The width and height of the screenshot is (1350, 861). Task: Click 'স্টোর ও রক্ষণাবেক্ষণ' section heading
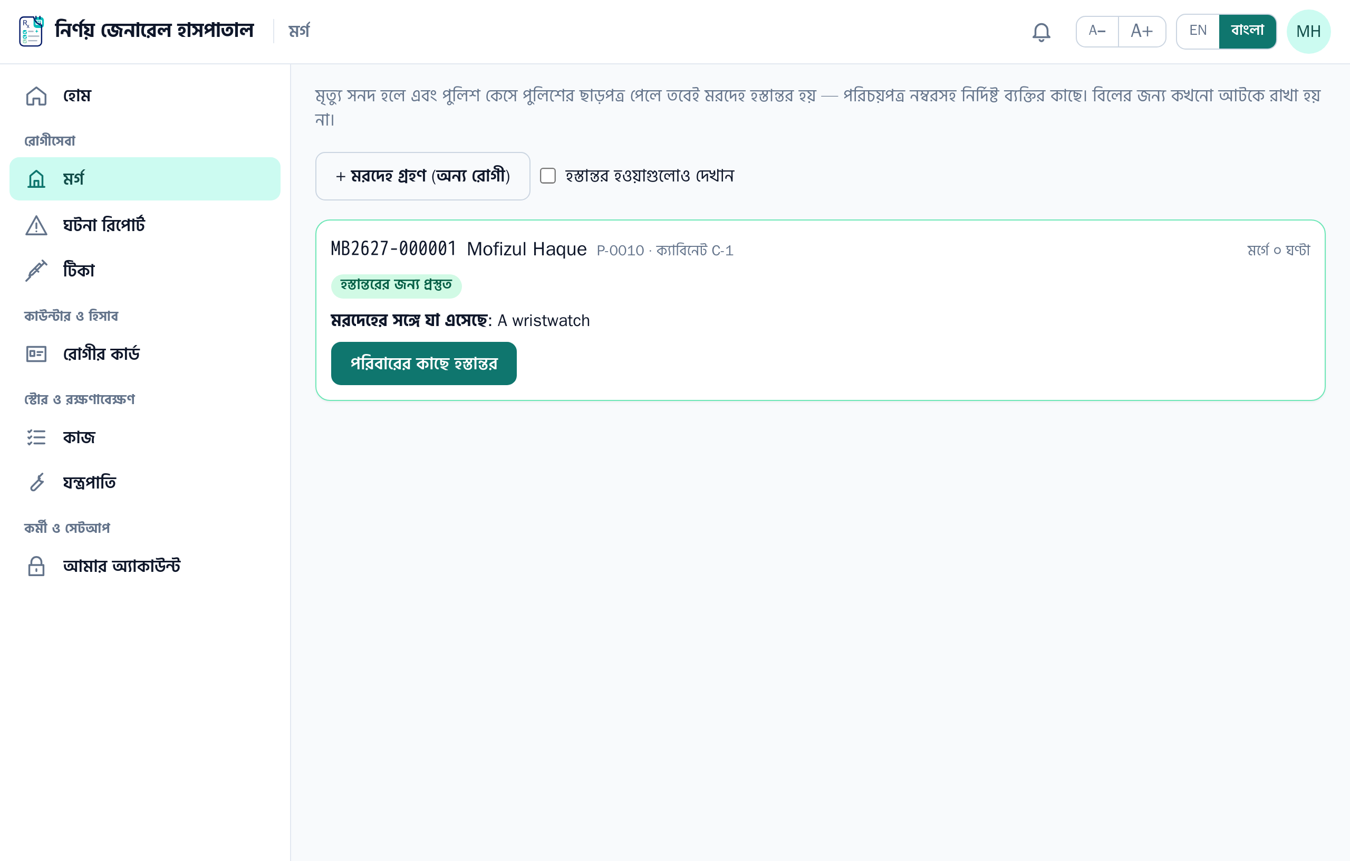pyautogui.click(x=80, y=399)
